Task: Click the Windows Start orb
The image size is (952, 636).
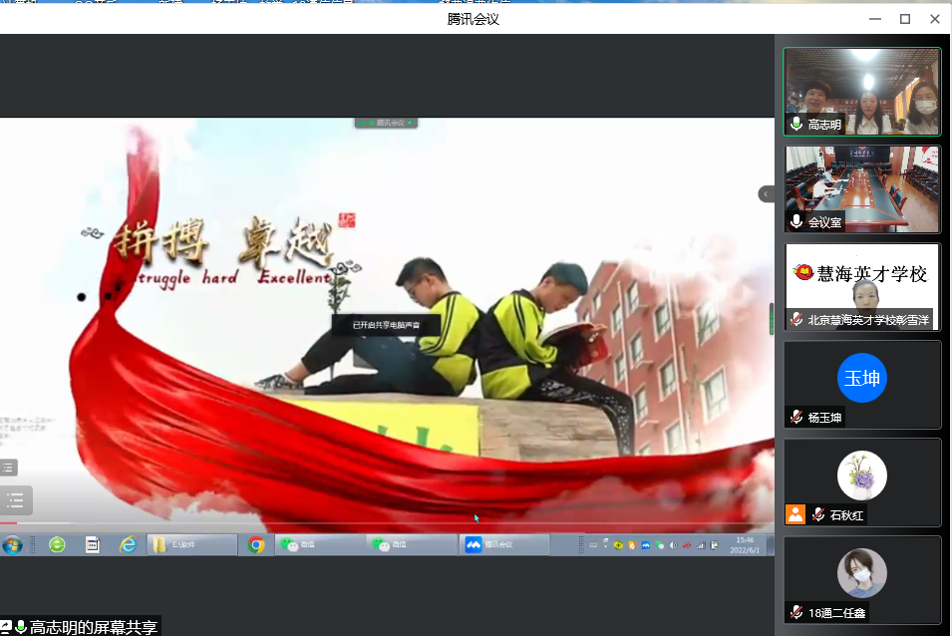Action: click(12, 544)
